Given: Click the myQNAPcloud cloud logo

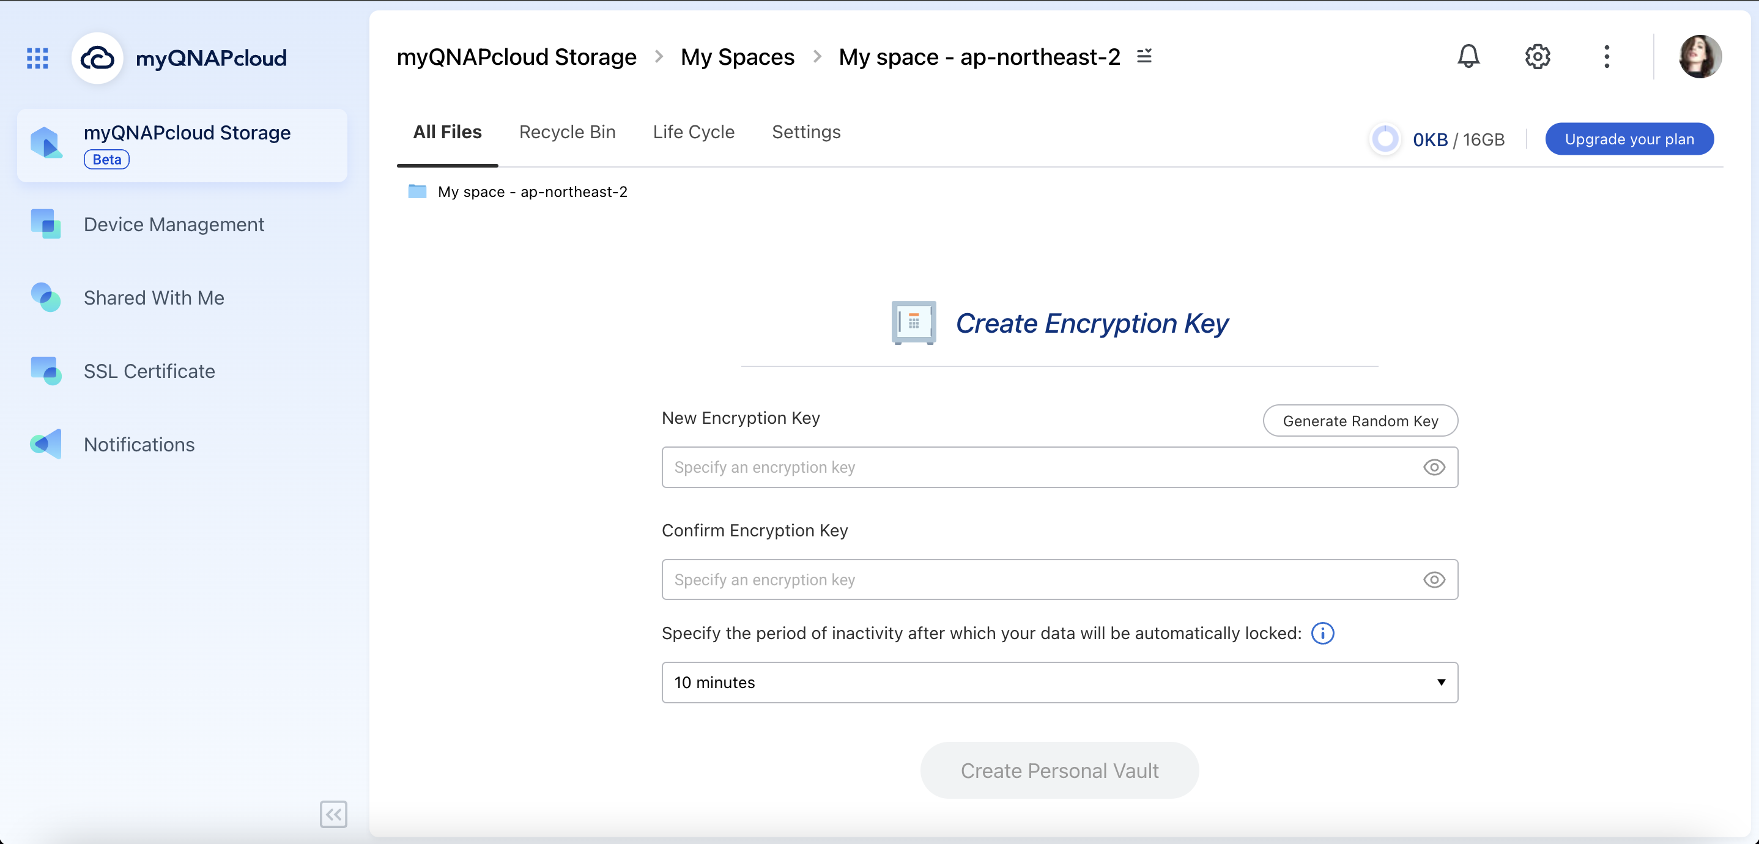Looking at the screenshot, I should point(98,58).
